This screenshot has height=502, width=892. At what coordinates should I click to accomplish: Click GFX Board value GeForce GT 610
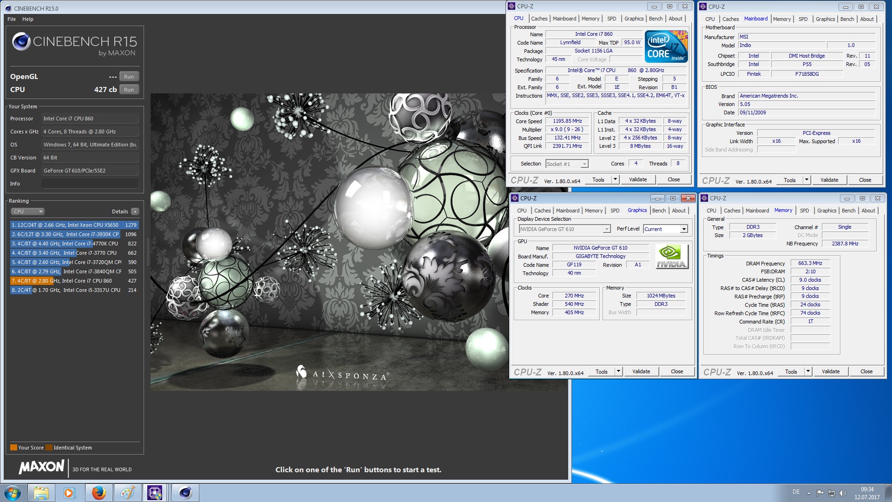point(90,171)
